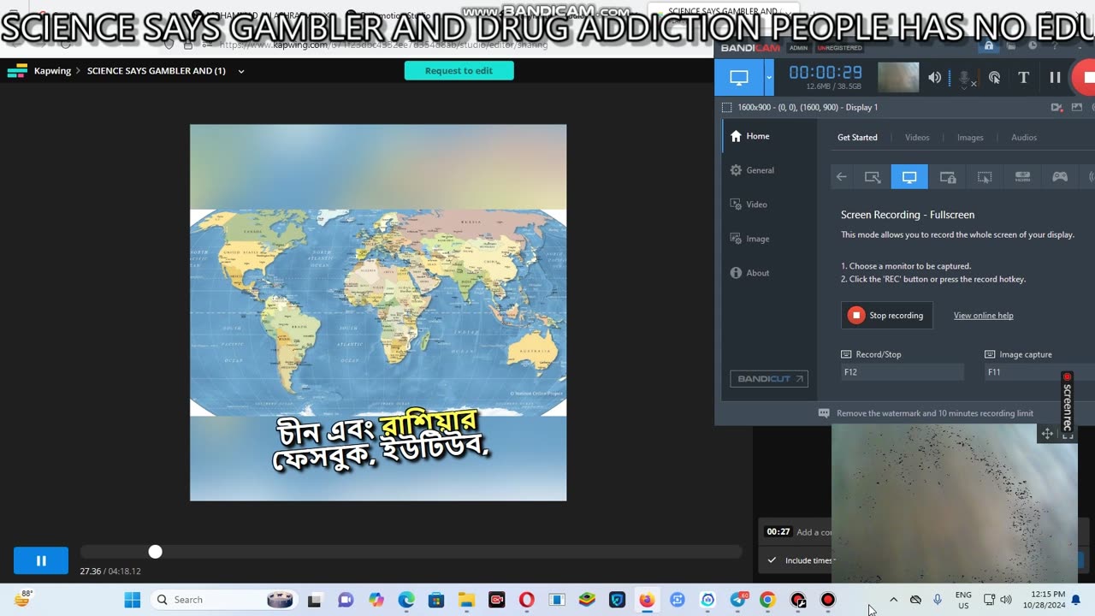Screen dimensions: 1095x616
Task: Select Bandicam screen recording mode button
Action: tap(739, 77)
